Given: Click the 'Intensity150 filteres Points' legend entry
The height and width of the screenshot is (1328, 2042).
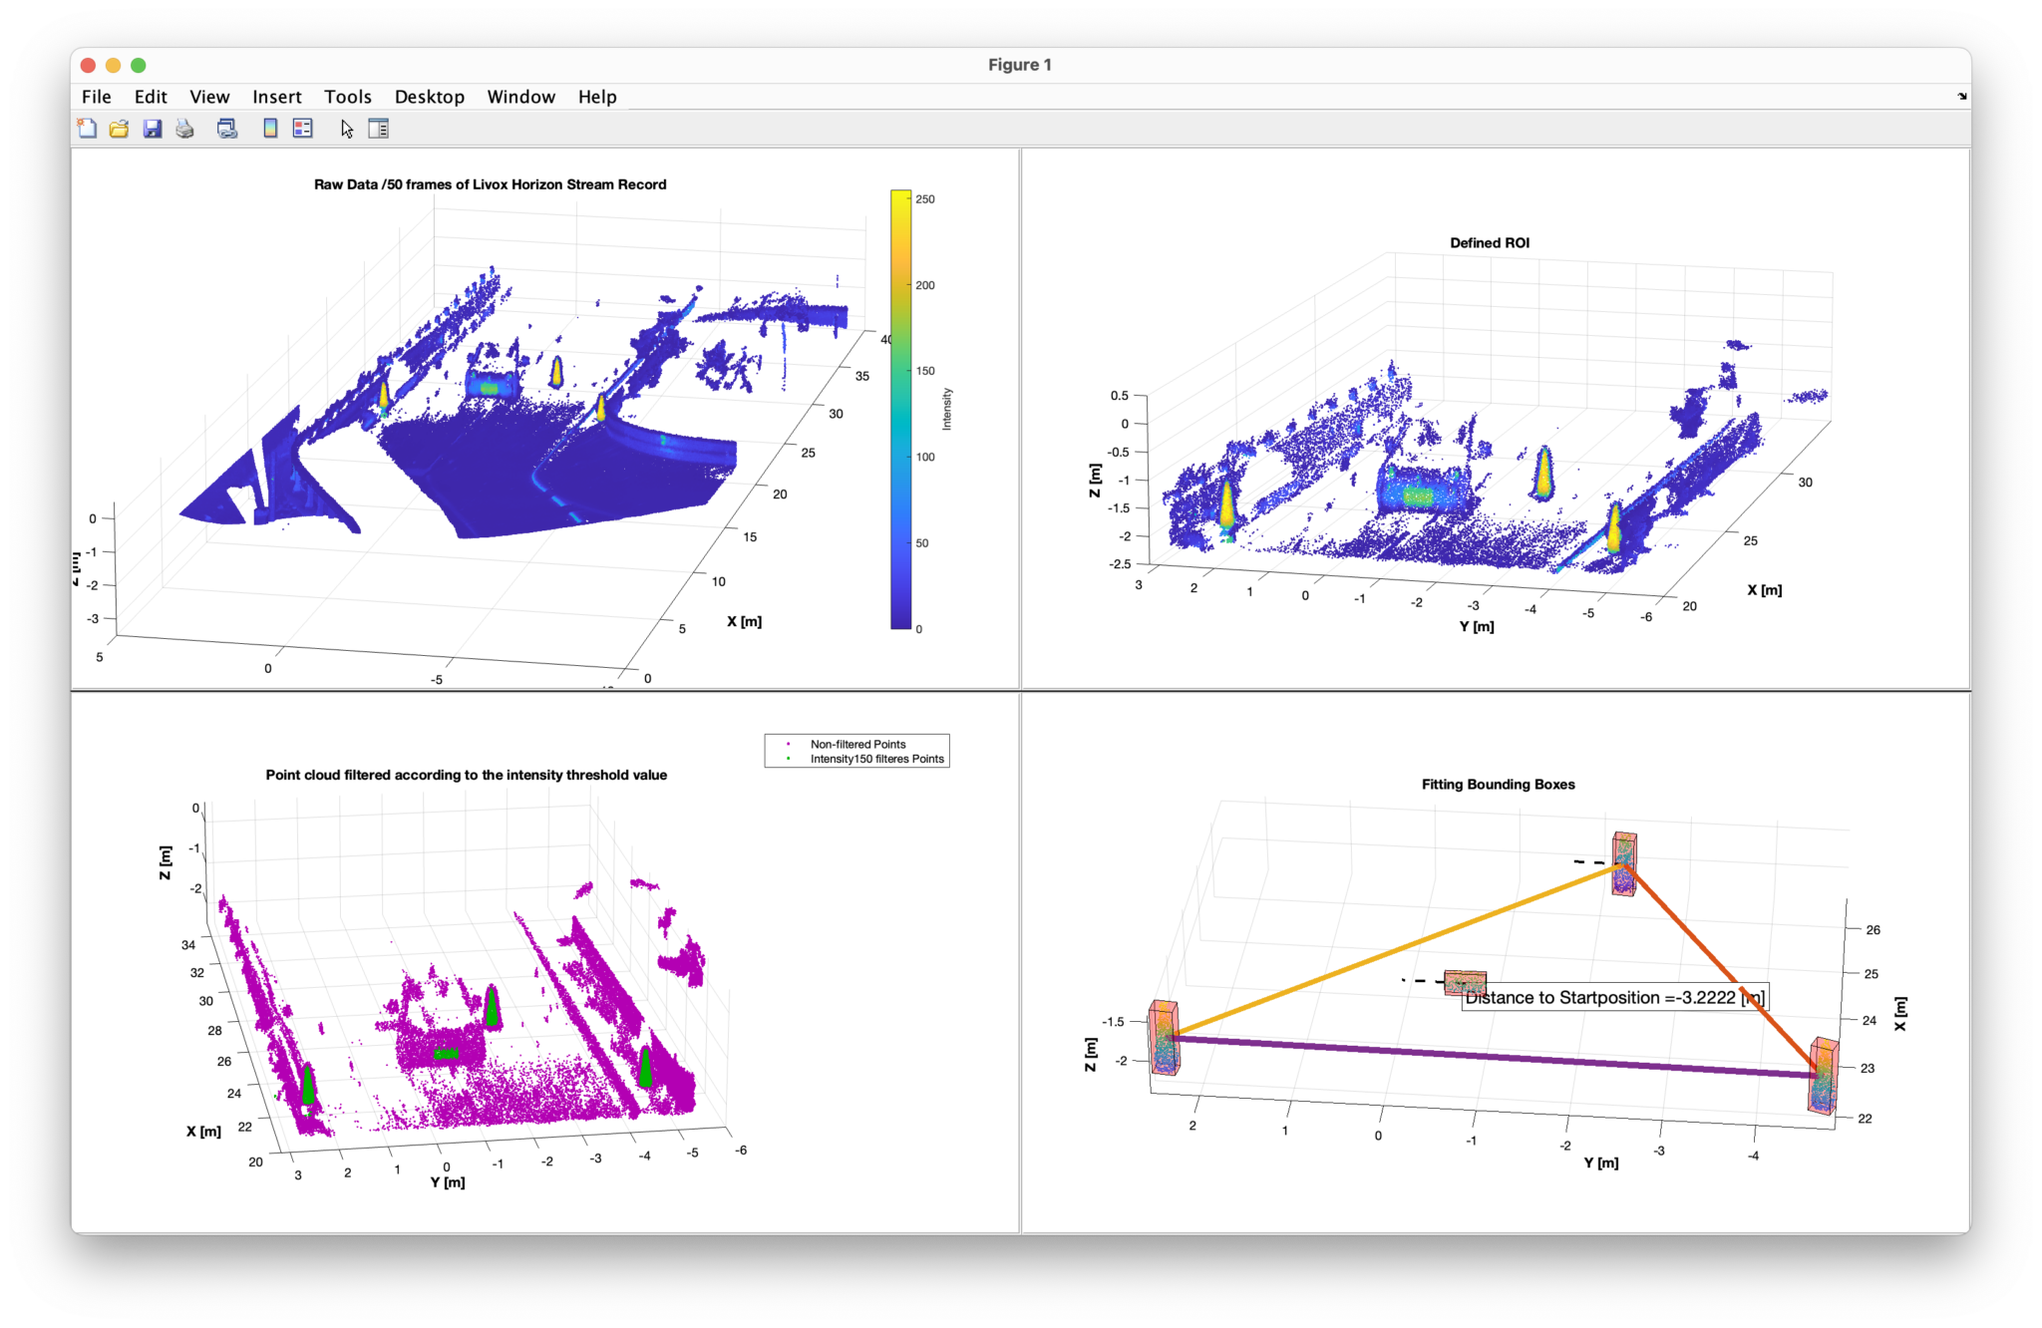Looking at the screenshot, I should tap(876, 759).
